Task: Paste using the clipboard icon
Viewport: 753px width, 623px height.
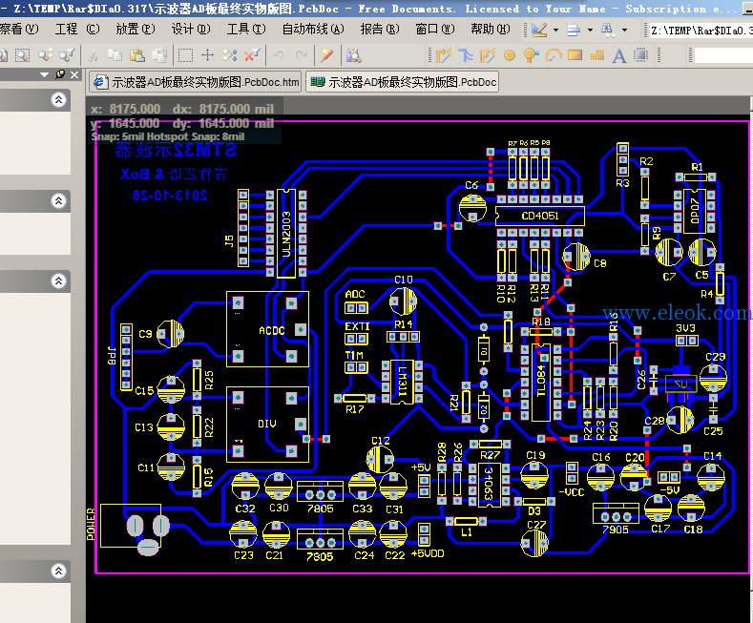Action: click(x=136, y=55)
